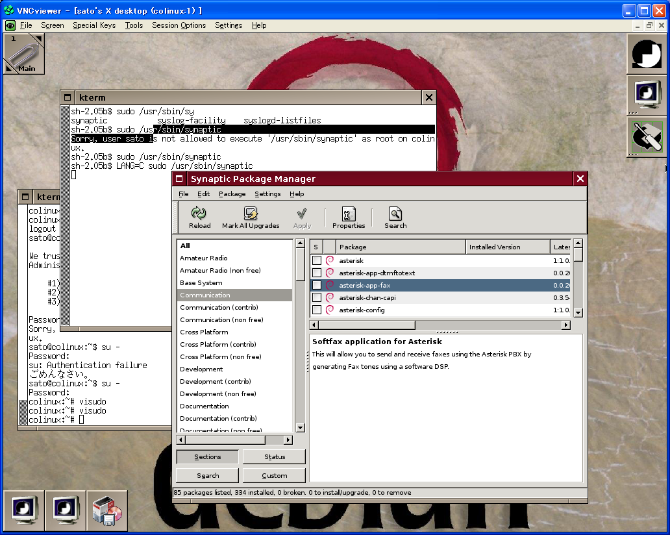
Task: Click the first monitor icon at bottom left
Action: (24, 510)
